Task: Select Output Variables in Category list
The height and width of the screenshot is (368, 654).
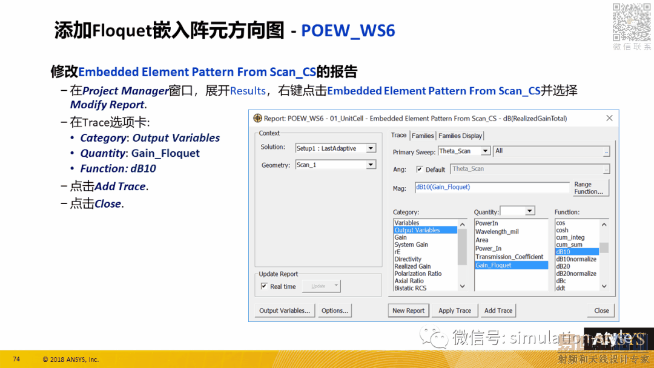Action: point(425,230)
